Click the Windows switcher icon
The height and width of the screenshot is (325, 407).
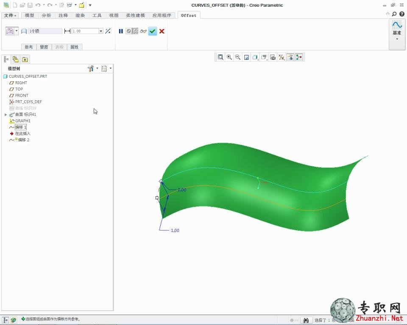69,5
